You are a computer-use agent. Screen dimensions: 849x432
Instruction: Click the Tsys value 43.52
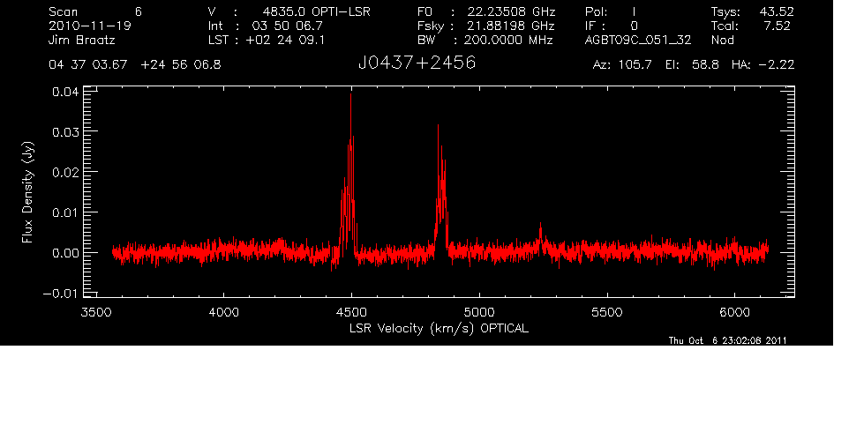point(777,11)
